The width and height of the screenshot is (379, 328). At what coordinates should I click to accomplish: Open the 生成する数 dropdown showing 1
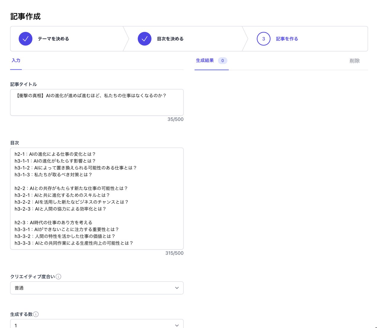point(97,324)
